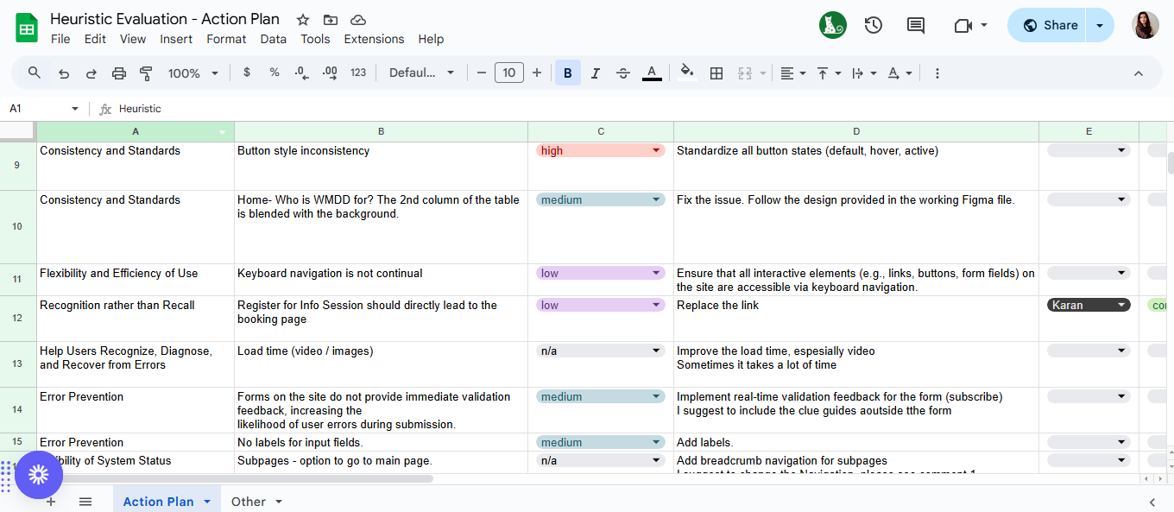Screen dimensions: 1174x512
Task: Open the borders tool
Action: coord(716,73)
